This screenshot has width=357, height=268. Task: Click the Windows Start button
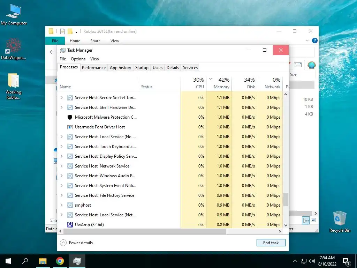pyautogui.click(x=8, y=261)
